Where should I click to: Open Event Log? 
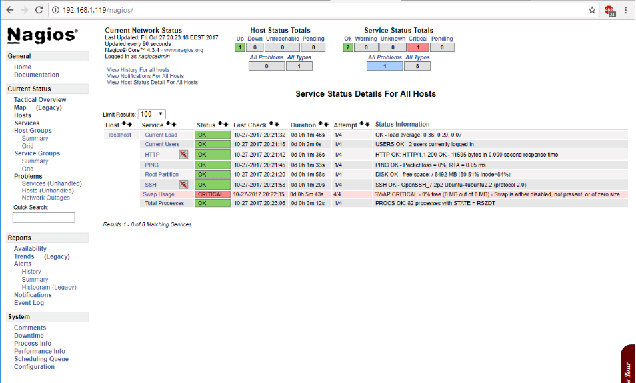click(x=29, y=303)
